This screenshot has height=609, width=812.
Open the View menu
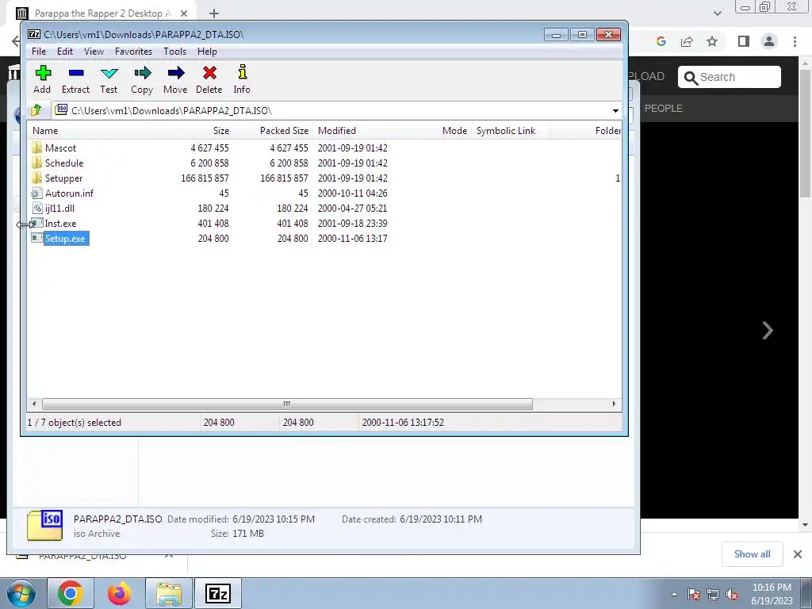coord(94,52)
